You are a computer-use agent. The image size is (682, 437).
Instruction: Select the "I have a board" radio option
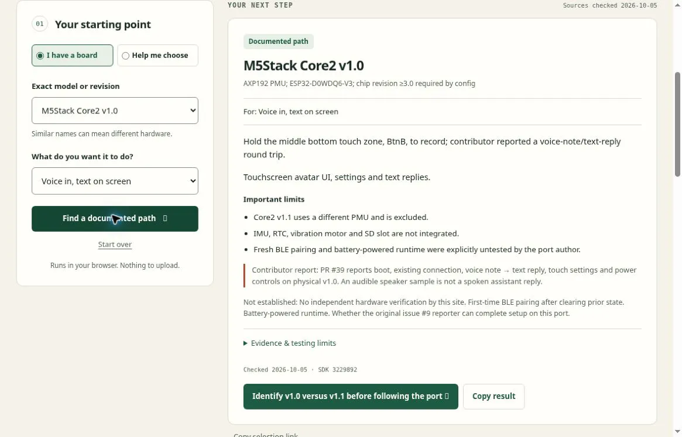[72, 55]
